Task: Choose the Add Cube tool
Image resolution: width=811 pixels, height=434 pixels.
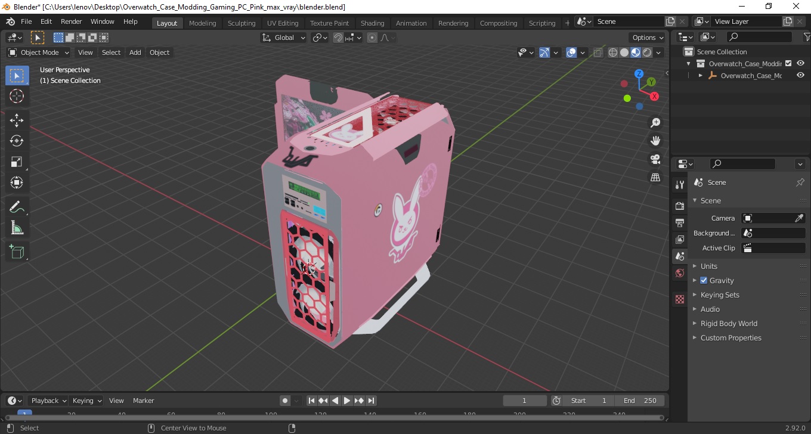Action: (x=17, y=252)
